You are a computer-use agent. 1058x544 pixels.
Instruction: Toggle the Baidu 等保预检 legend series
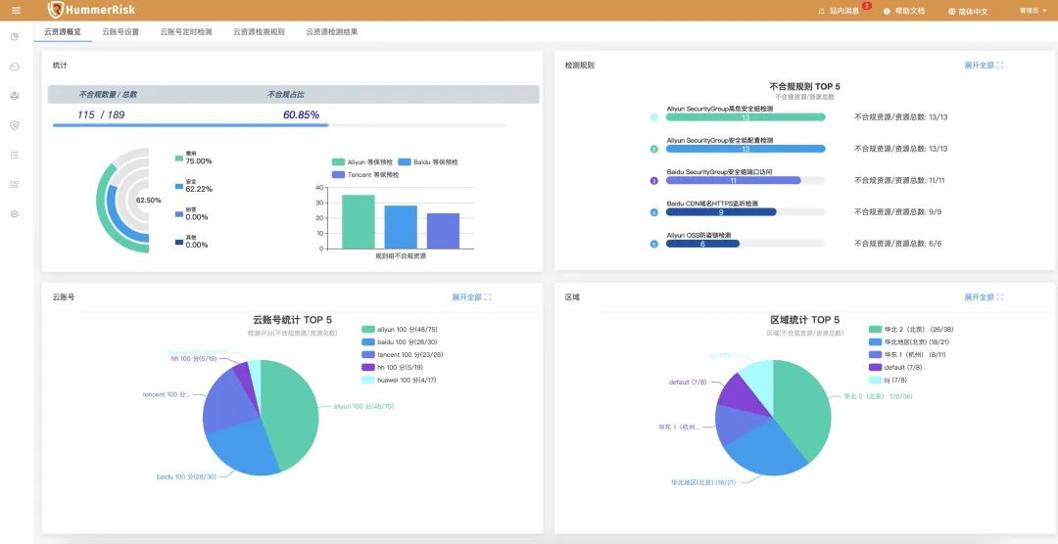428,161
